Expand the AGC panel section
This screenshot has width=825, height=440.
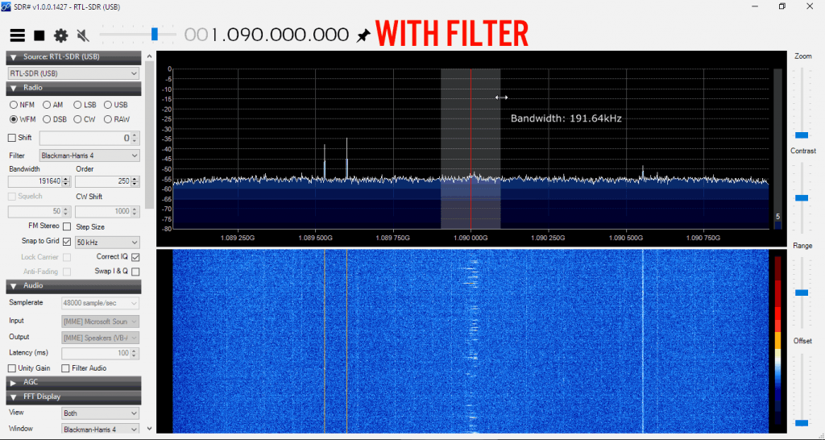(x=14, y=382)
